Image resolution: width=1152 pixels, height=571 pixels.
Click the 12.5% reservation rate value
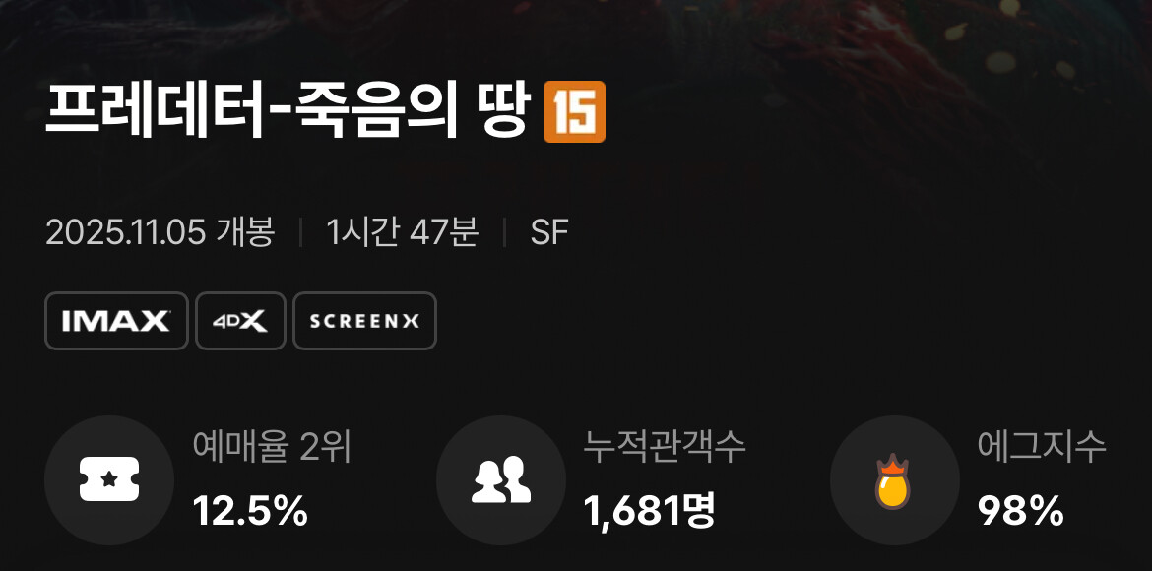250,512
